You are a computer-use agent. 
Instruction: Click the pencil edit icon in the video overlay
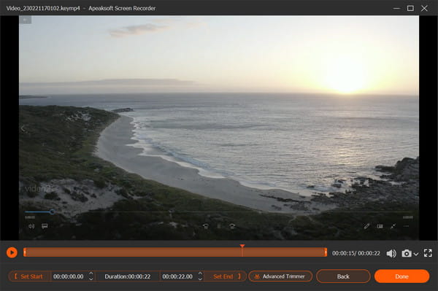click(366, 226)
